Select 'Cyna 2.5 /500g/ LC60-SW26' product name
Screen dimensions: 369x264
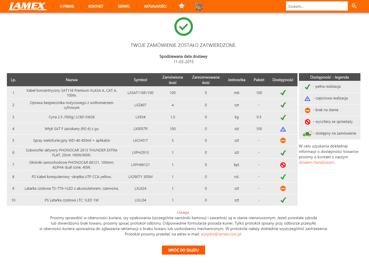point(72,117)
